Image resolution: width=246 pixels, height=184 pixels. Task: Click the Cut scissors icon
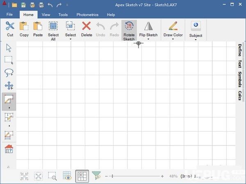pyautogui.click(x=10, y=26)
